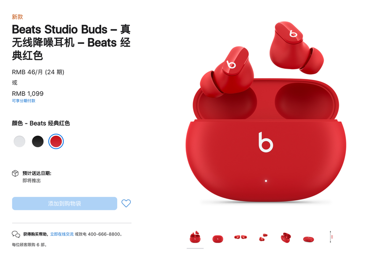Show the last thumbnail with charging cable
Image resolution: width=375 pixels, height=266 pixels.
331,237
